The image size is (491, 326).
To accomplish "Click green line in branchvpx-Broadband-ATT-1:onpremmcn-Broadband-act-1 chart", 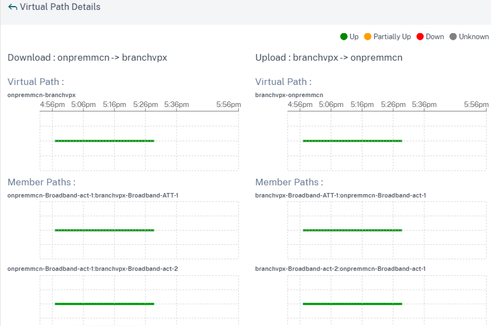I will coord(353,230).
